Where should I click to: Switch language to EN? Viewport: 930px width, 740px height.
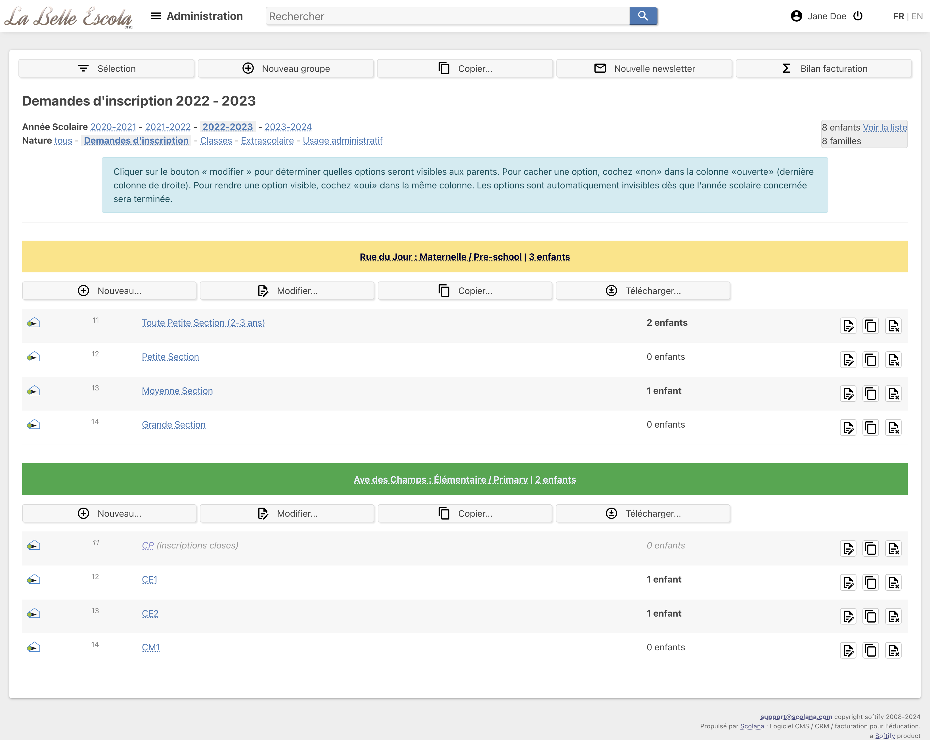917,16
